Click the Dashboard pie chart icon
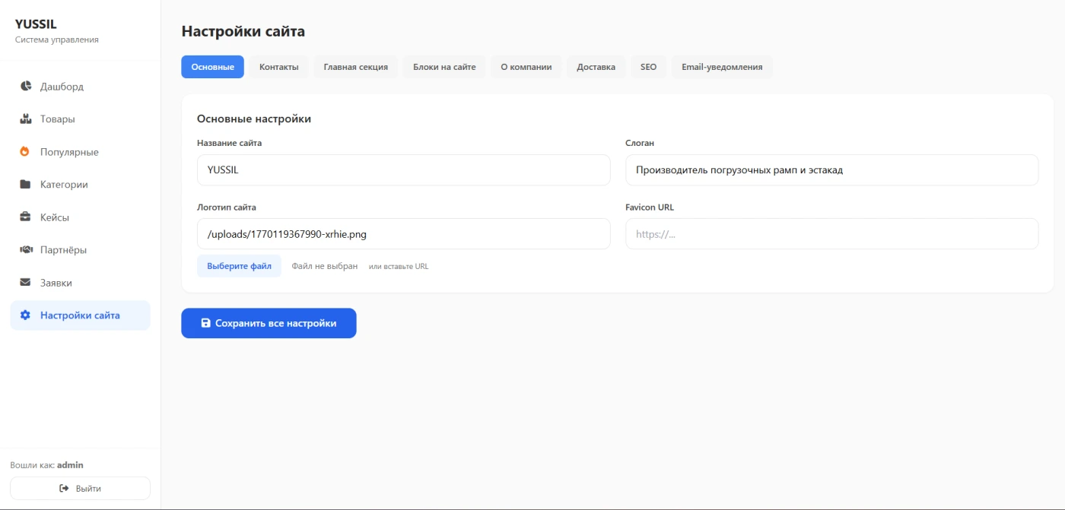The height and width of the screenshot is (510, 1065). pyautogui.click(x=25, y=86)
